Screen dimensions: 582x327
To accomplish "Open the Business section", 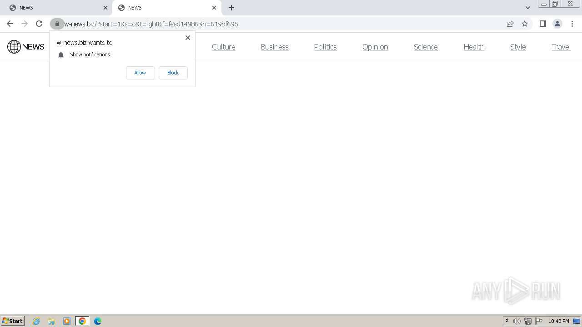I will pos(275,47).
